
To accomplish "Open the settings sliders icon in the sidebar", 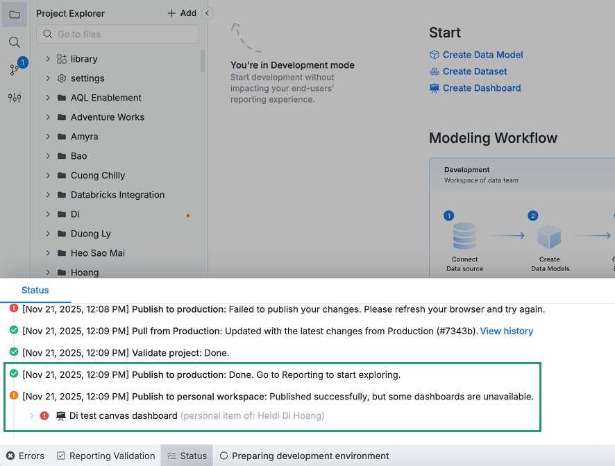I will tap(14, 97).
